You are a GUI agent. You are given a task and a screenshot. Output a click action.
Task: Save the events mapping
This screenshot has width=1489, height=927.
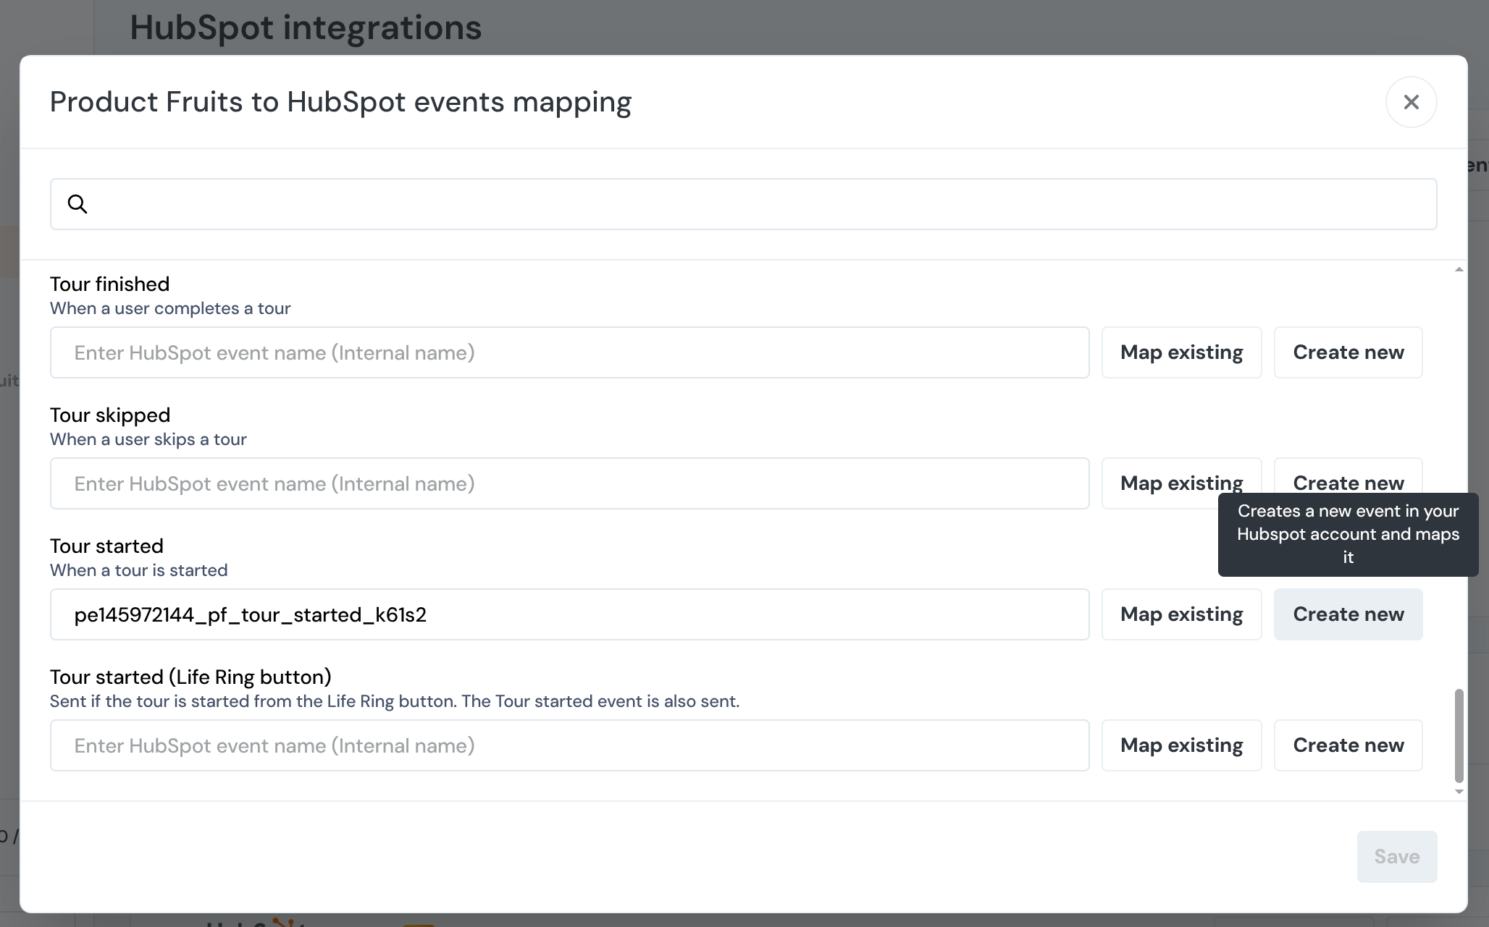1396,857
